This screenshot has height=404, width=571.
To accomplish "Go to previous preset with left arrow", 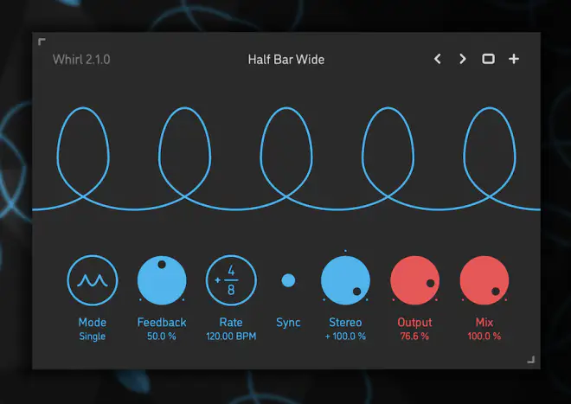I will click(438, 59).
